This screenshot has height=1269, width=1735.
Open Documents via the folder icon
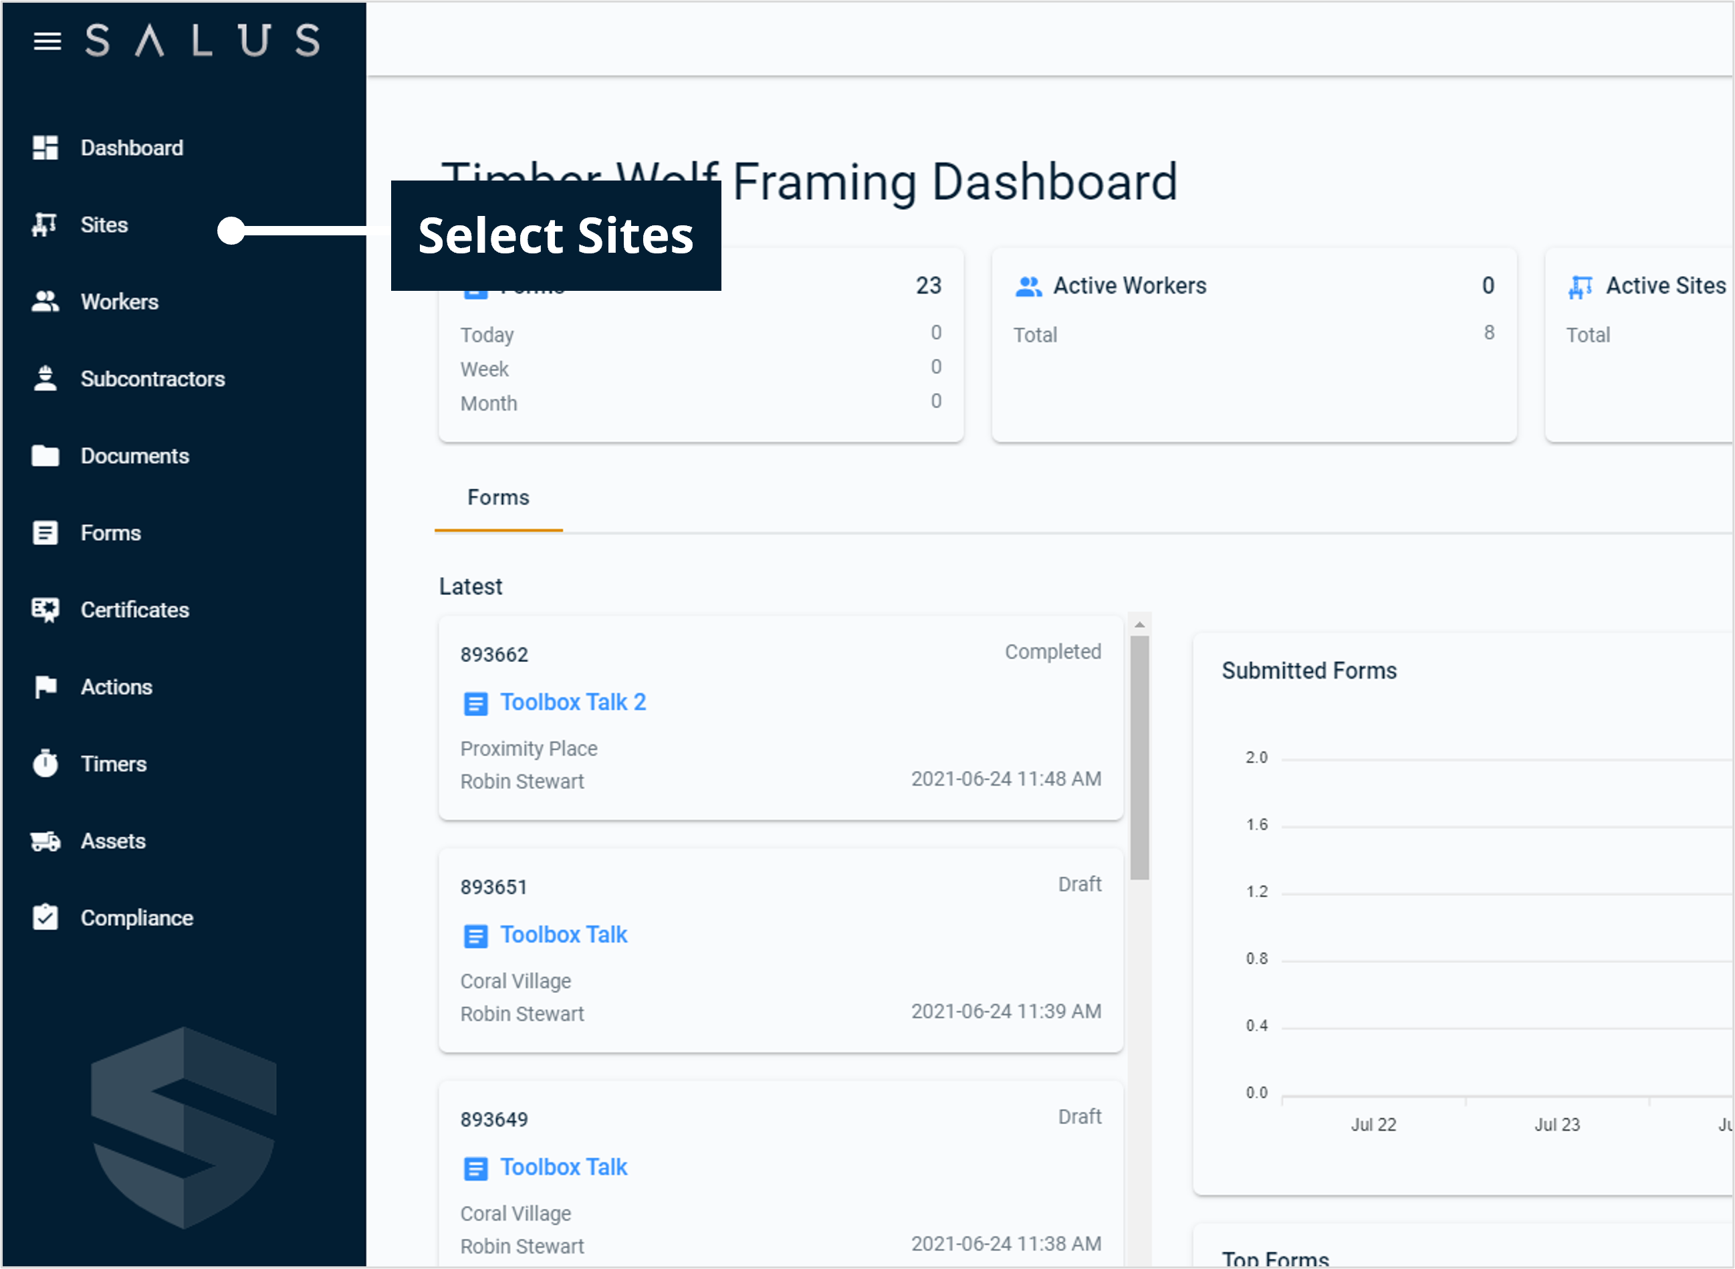pos(45,455)
